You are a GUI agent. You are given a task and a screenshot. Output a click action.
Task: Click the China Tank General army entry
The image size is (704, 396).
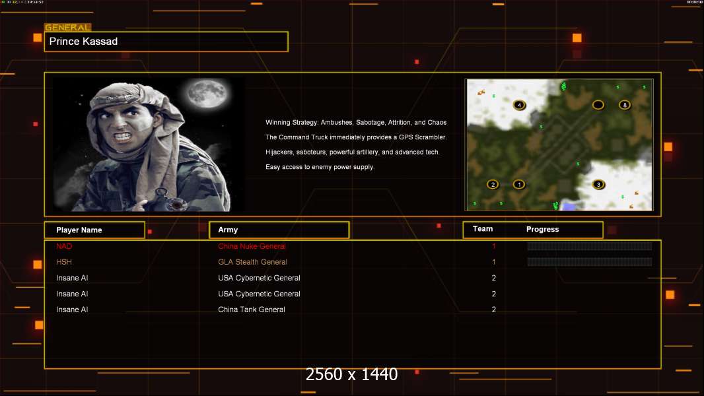coord(252,310)
